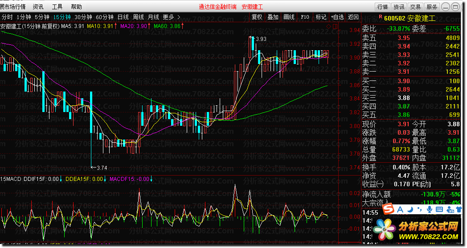Switch Sogou input to English letter A mode
This screenshot has width=467, height=248.
[x=400, y=210]
